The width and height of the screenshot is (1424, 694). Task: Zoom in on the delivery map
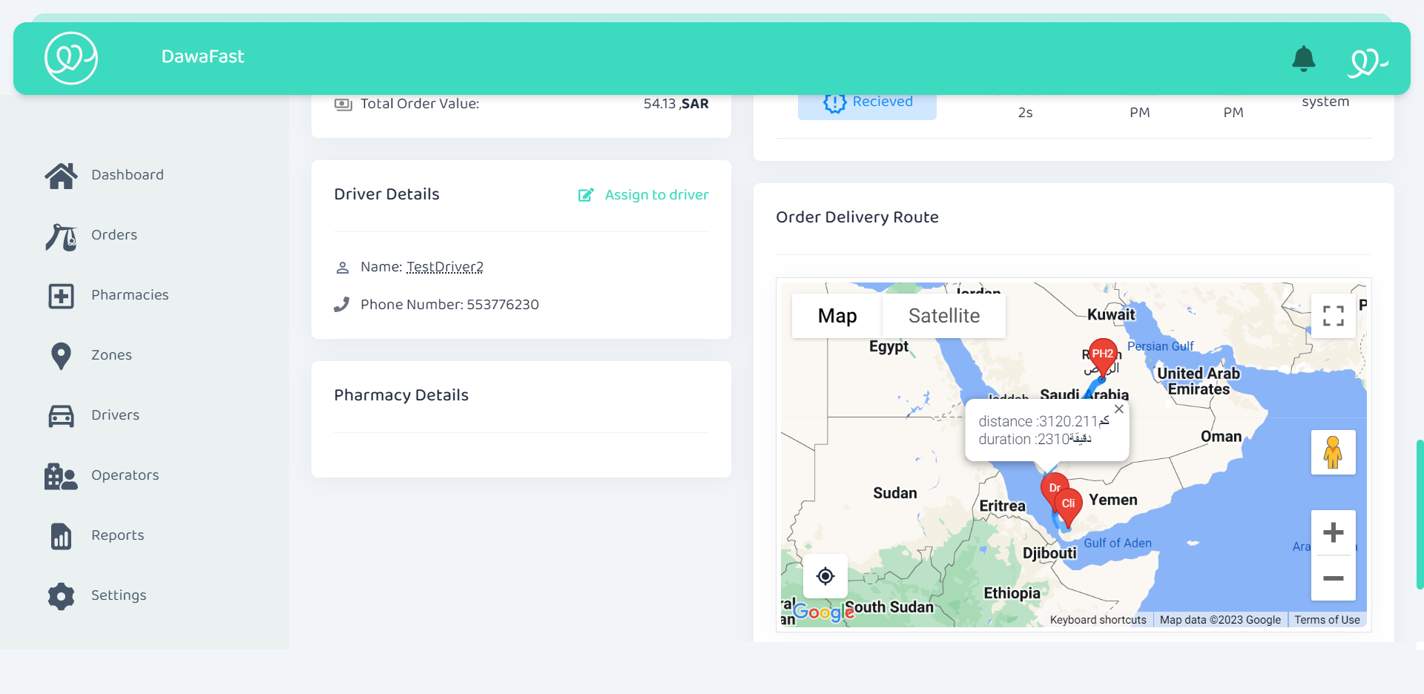(x=1333, y=532)
